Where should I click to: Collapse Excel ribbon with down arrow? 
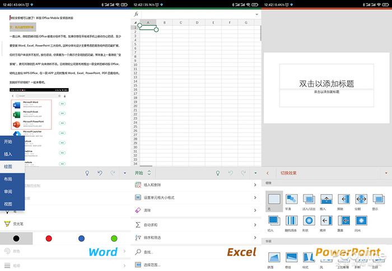[255, 173]
